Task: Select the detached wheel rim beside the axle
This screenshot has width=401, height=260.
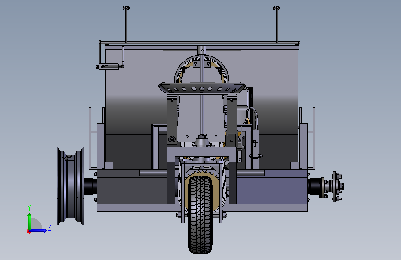Action: (x=71, y=186)
